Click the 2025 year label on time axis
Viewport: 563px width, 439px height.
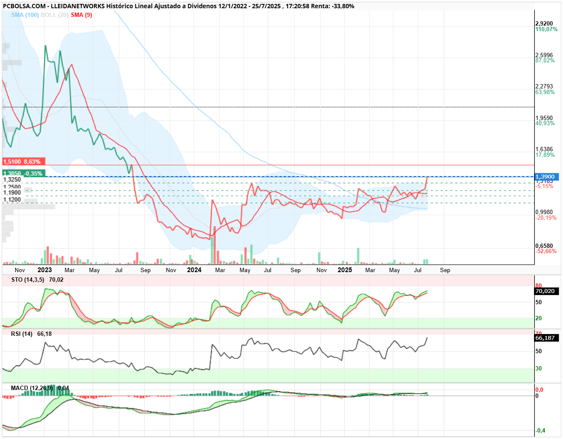click(345, 270)
